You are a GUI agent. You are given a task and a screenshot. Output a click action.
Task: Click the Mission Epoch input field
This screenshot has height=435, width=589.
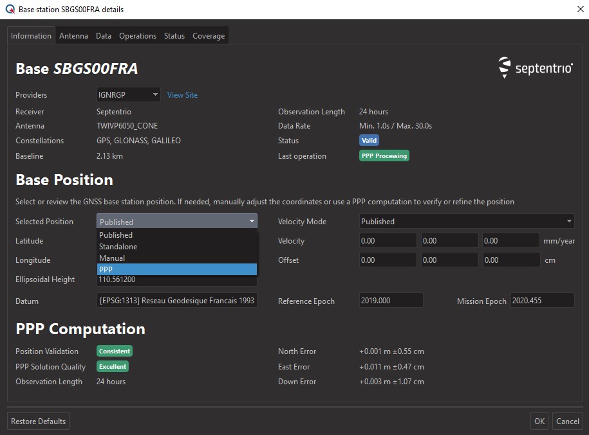541,301
